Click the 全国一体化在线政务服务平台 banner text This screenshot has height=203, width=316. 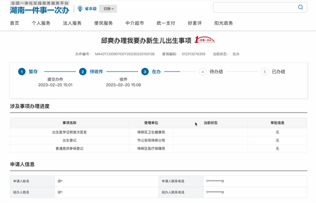coord(39,3)
